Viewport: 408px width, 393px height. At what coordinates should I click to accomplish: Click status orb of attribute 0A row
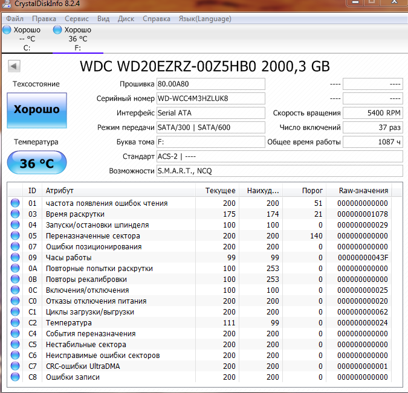pos(15,268)
